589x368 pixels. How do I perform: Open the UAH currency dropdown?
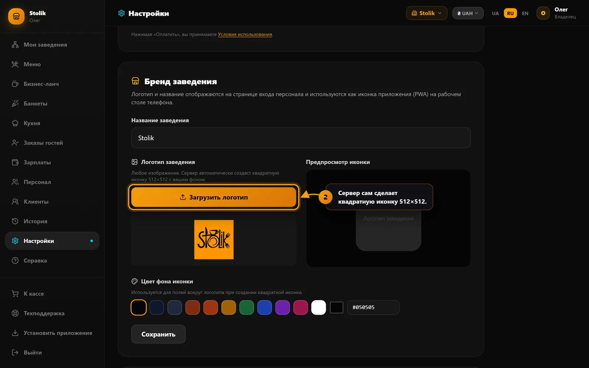click(x=468, y=13)
